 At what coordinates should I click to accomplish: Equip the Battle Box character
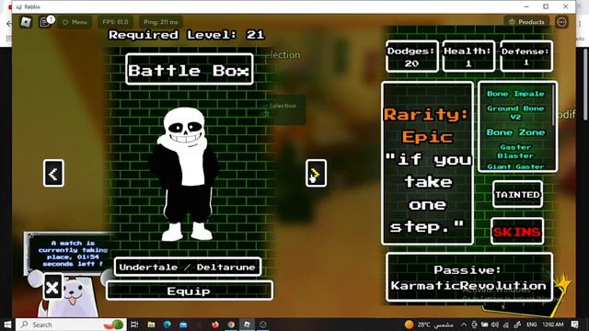coord(189,291)
